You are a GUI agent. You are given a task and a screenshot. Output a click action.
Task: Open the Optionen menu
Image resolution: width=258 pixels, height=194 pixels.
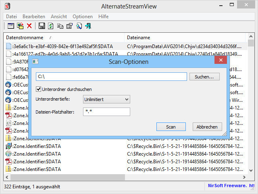83,17
